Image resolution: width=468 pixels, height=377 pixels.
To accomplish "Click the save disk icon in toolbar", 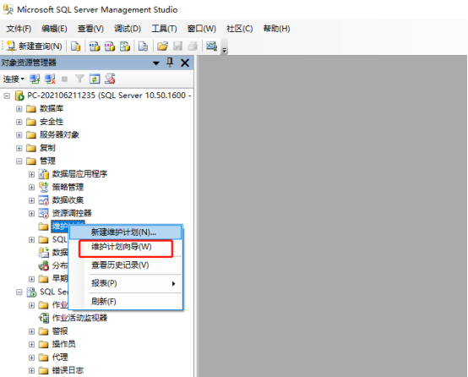I will tap(178, 46).
